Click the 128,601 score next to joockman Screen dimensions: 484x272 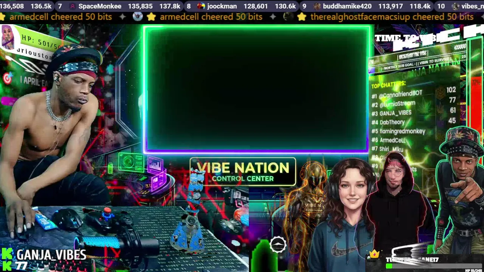pyautogui.click(x=256, y=6)
